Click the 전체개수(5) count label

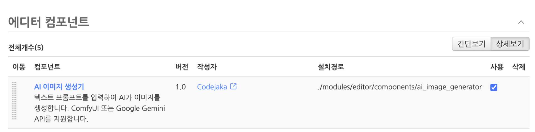click(x=26, y=48)
